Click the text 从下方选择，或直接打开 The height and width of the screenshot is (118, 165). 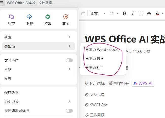point(107,84)
